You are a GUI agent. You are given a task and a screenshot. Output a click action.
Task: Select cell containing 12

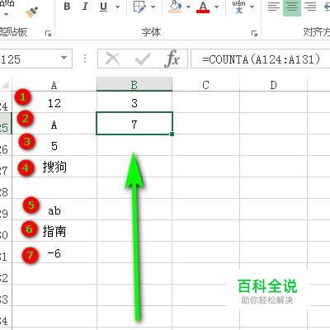coord(54,102)
